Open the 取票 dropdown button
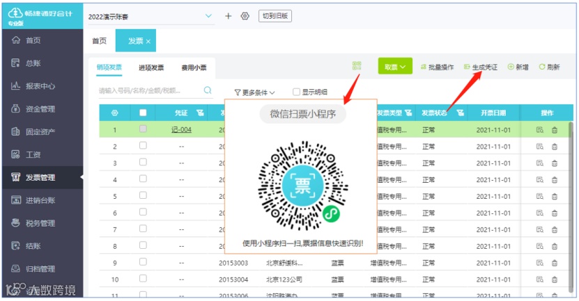 [395, 67]
